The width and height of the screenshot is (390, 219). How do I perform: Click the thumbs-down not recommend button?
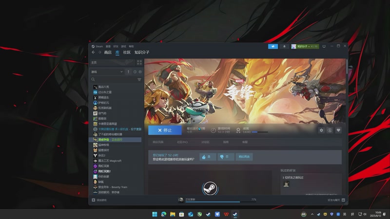(226, 157)
